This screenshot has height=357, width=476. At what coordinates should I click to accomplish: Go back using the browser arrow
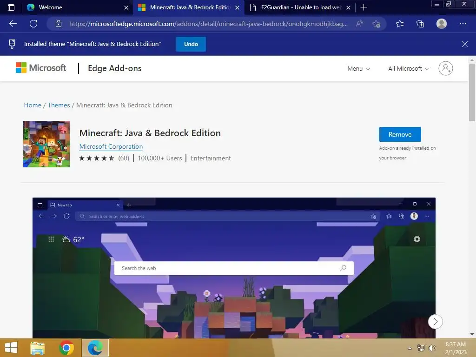point(13,24)
